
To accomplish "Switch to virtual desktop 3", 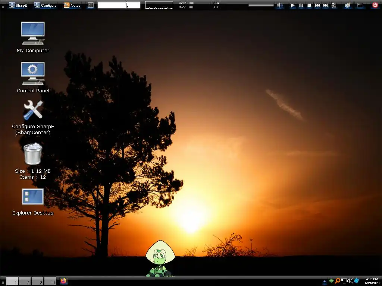I will tap(38, 281).
